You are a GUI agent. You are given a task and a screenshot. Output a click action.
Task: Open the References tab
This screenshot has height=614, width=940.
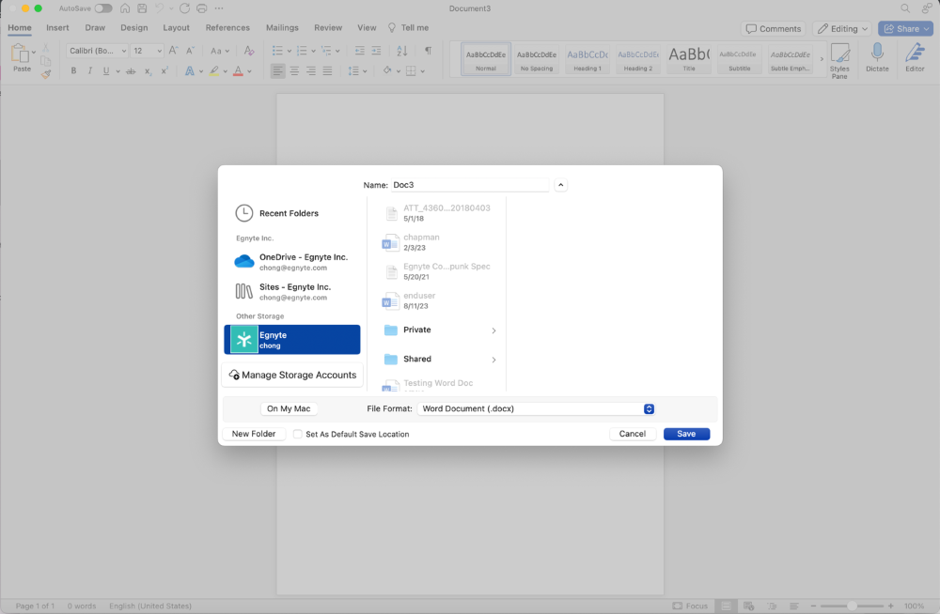pyautogui.click(x=227, y=28)
